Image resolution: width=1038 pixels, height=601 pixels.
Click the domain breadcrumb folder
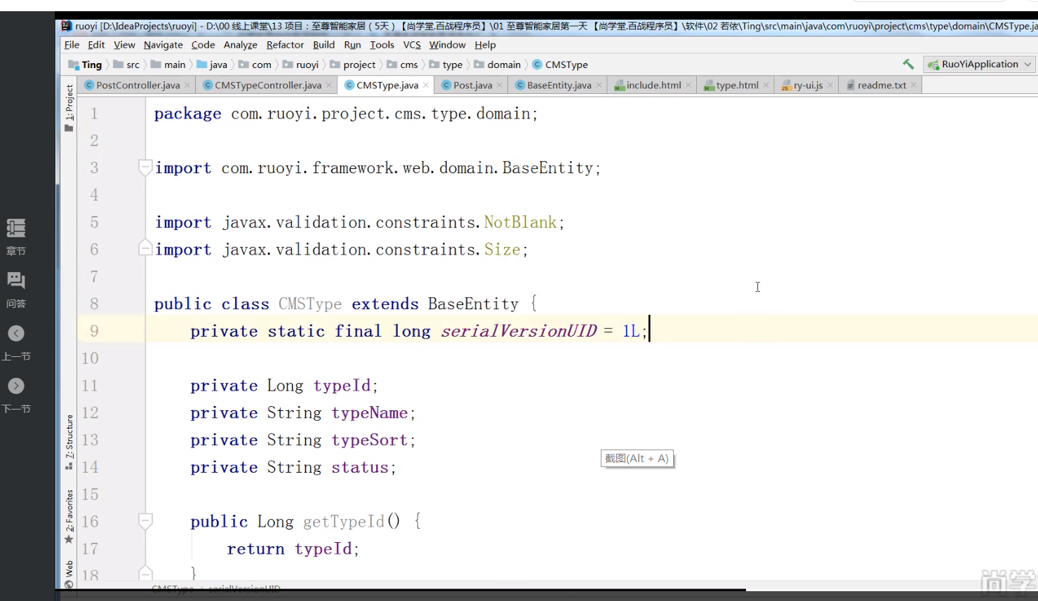click(498, 65)
